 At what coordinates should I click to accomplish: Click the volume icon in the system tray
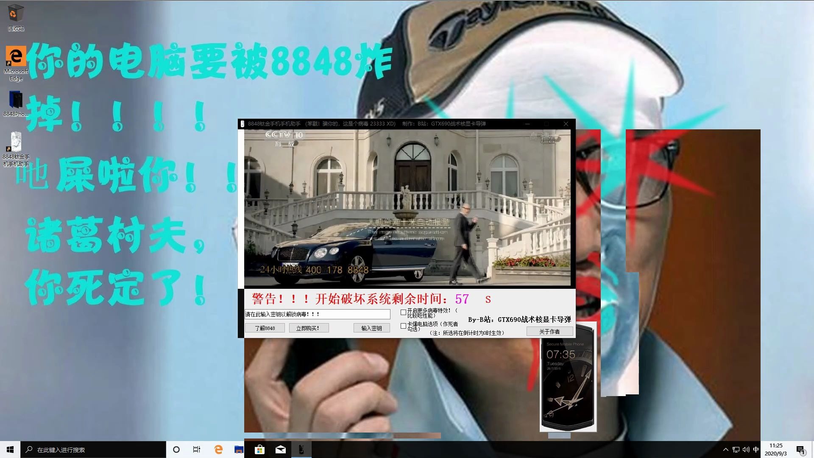745,450
